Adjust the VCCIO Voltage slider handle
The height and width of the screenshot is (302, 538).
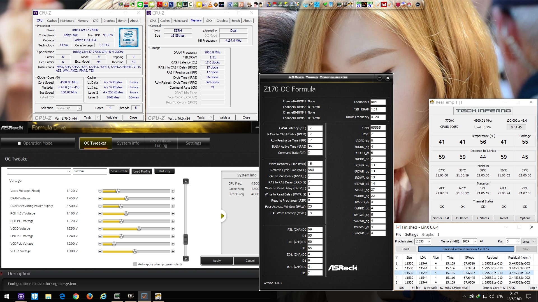pyautogui.click(x=139, y=229)
